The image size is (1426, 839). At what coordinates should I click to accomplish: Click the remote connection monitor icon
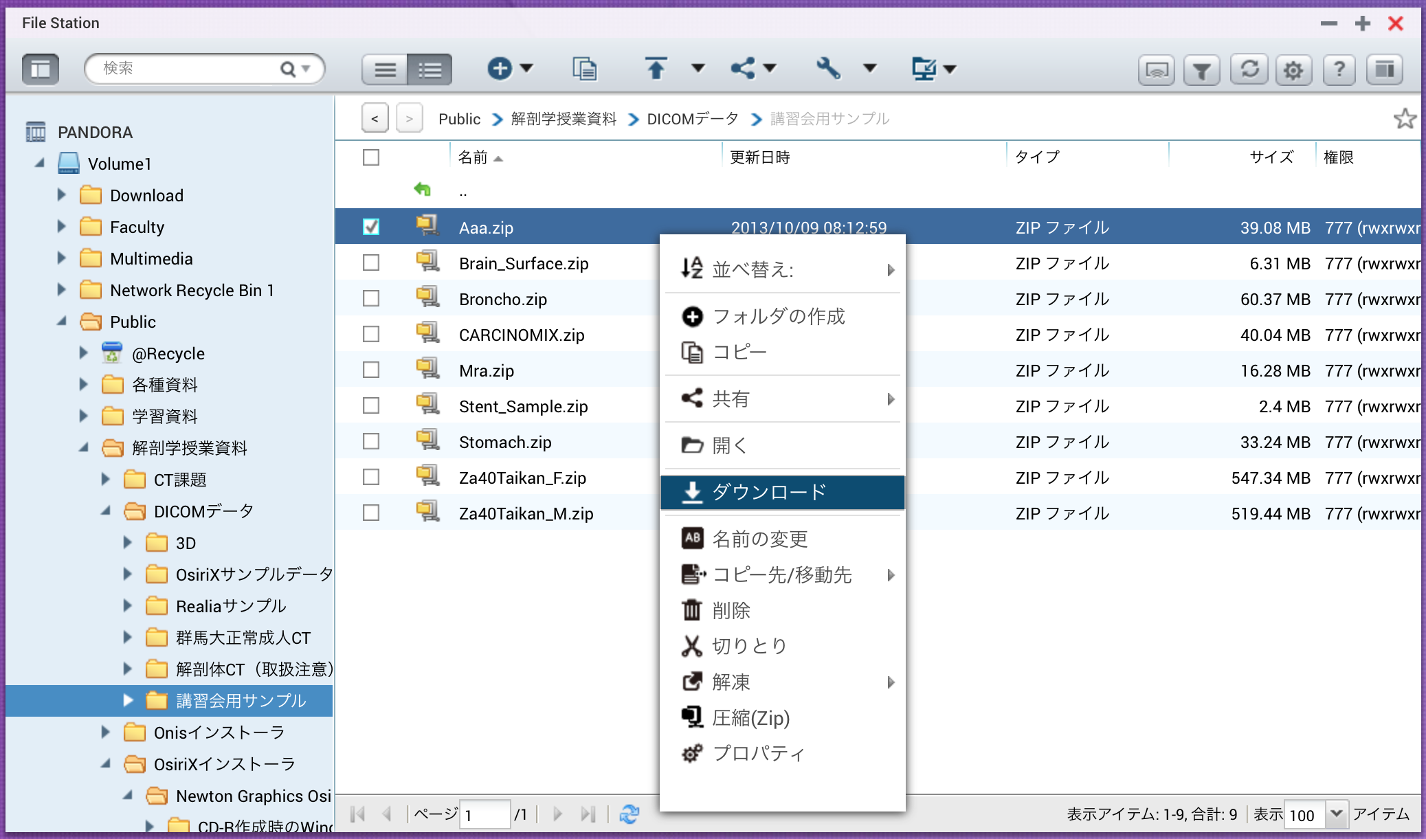(924, 68)
